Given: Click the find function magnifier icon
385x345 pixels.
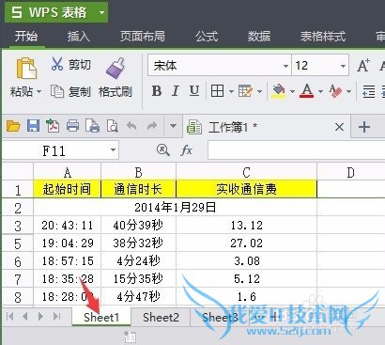Looking at the screenshot, I should pyautogui.click(x=163, y=150).
